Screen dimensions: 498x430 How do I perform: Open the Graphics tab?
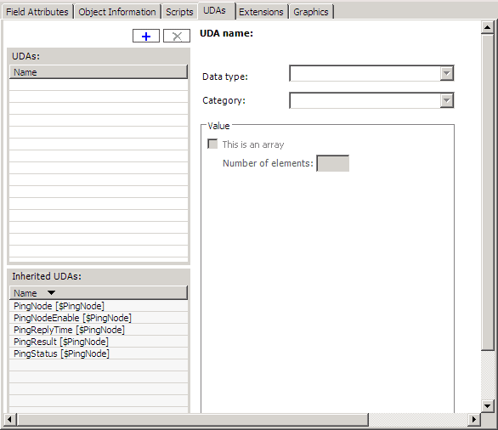pyautogui.click(x=311, y=12)
